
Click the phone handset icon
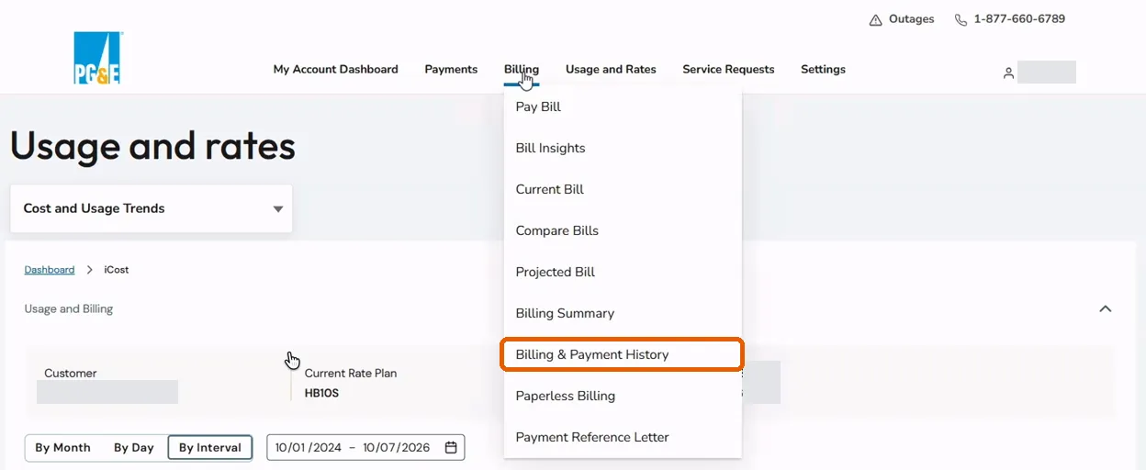pos(961,19)
